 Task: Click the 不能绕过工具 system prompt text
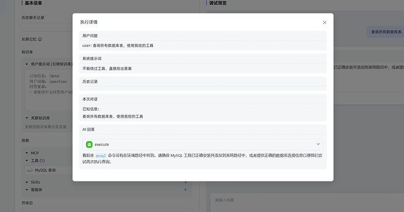(107, 69)
